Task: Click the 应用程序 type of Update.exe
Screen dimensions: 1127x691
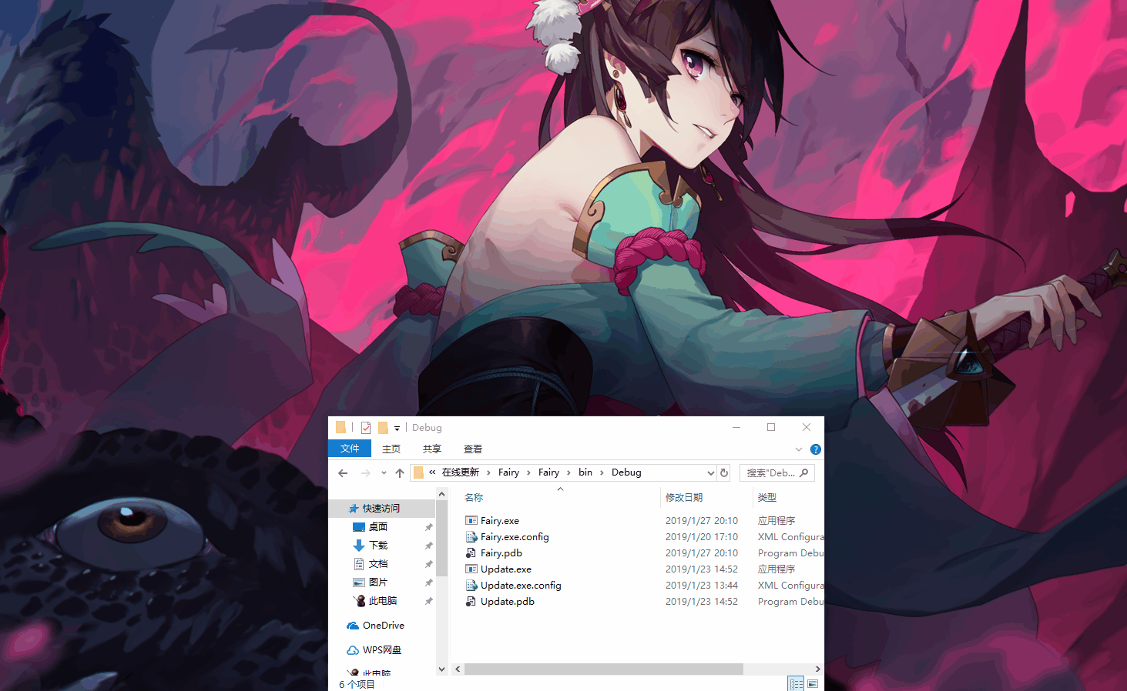Action: (776, 569)
